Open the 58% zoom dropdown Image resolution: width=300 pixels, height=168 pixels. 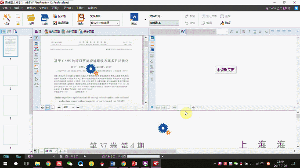(69, 107)
